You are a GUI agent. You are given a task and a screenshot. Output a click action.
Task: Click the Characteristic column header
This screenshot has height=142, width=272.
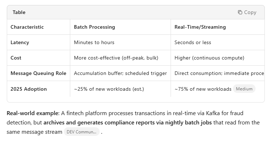27,27
